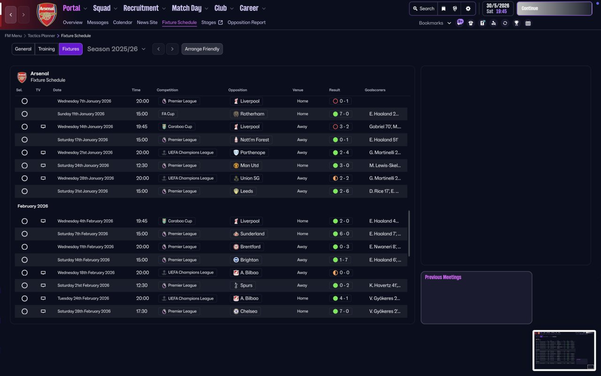
Task: Switch to the Opposition Report tab
Action: coord(247,23)
